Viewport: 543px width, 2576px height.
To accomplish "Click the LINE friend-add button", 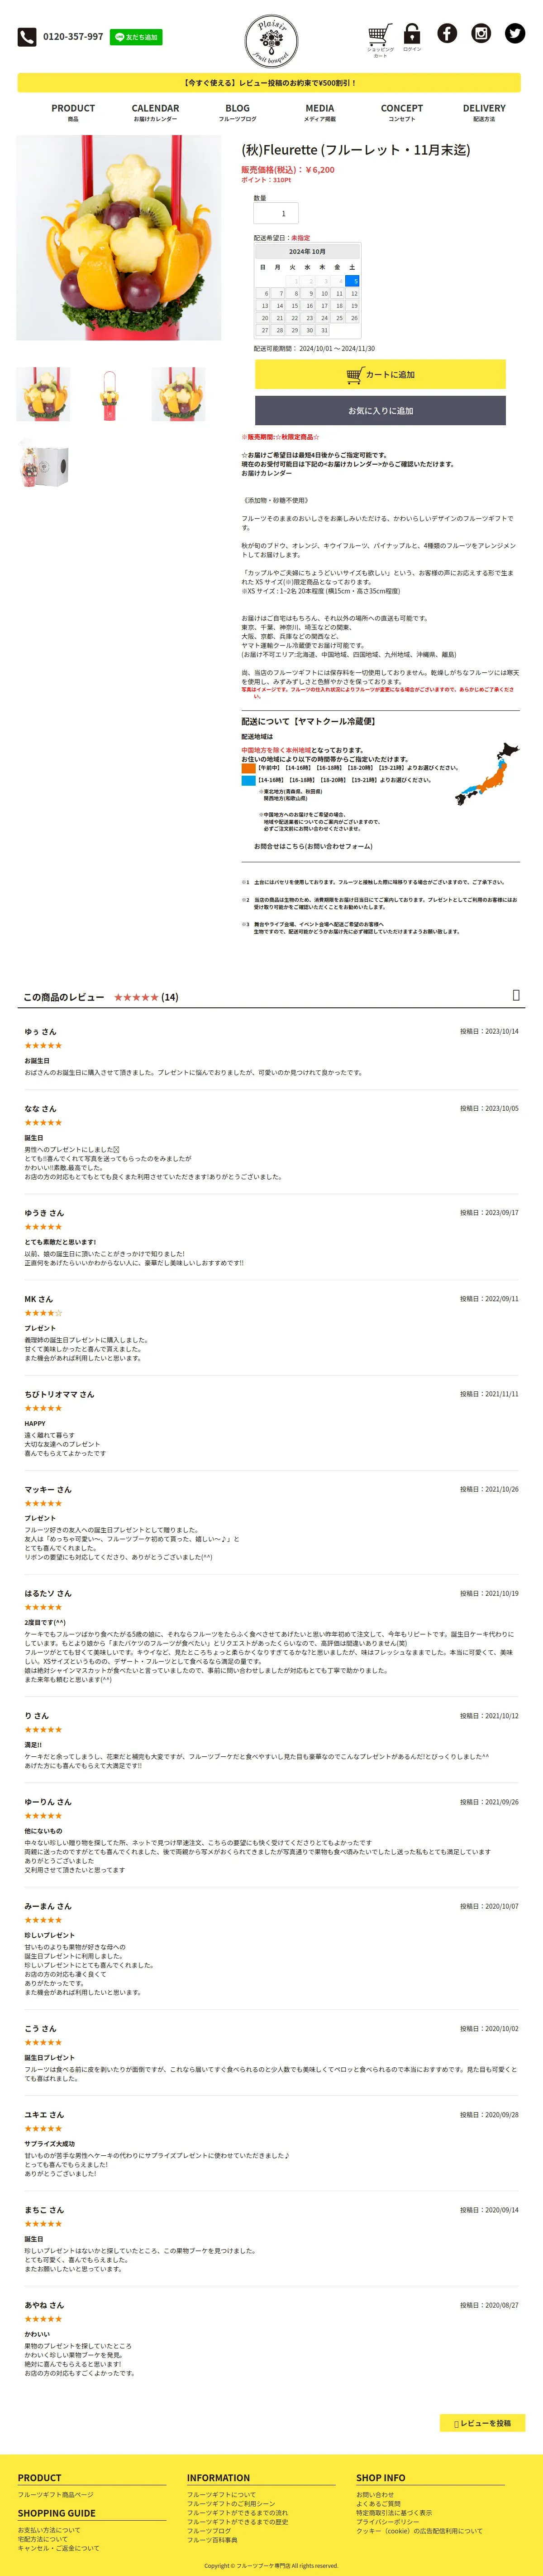I will (137, 37).
